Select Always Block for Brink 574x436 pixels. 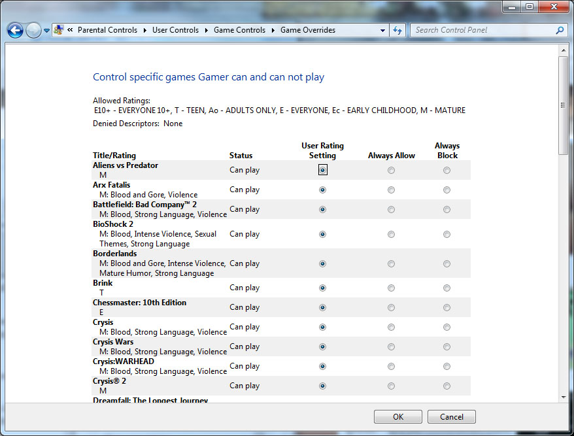(447, 288)
